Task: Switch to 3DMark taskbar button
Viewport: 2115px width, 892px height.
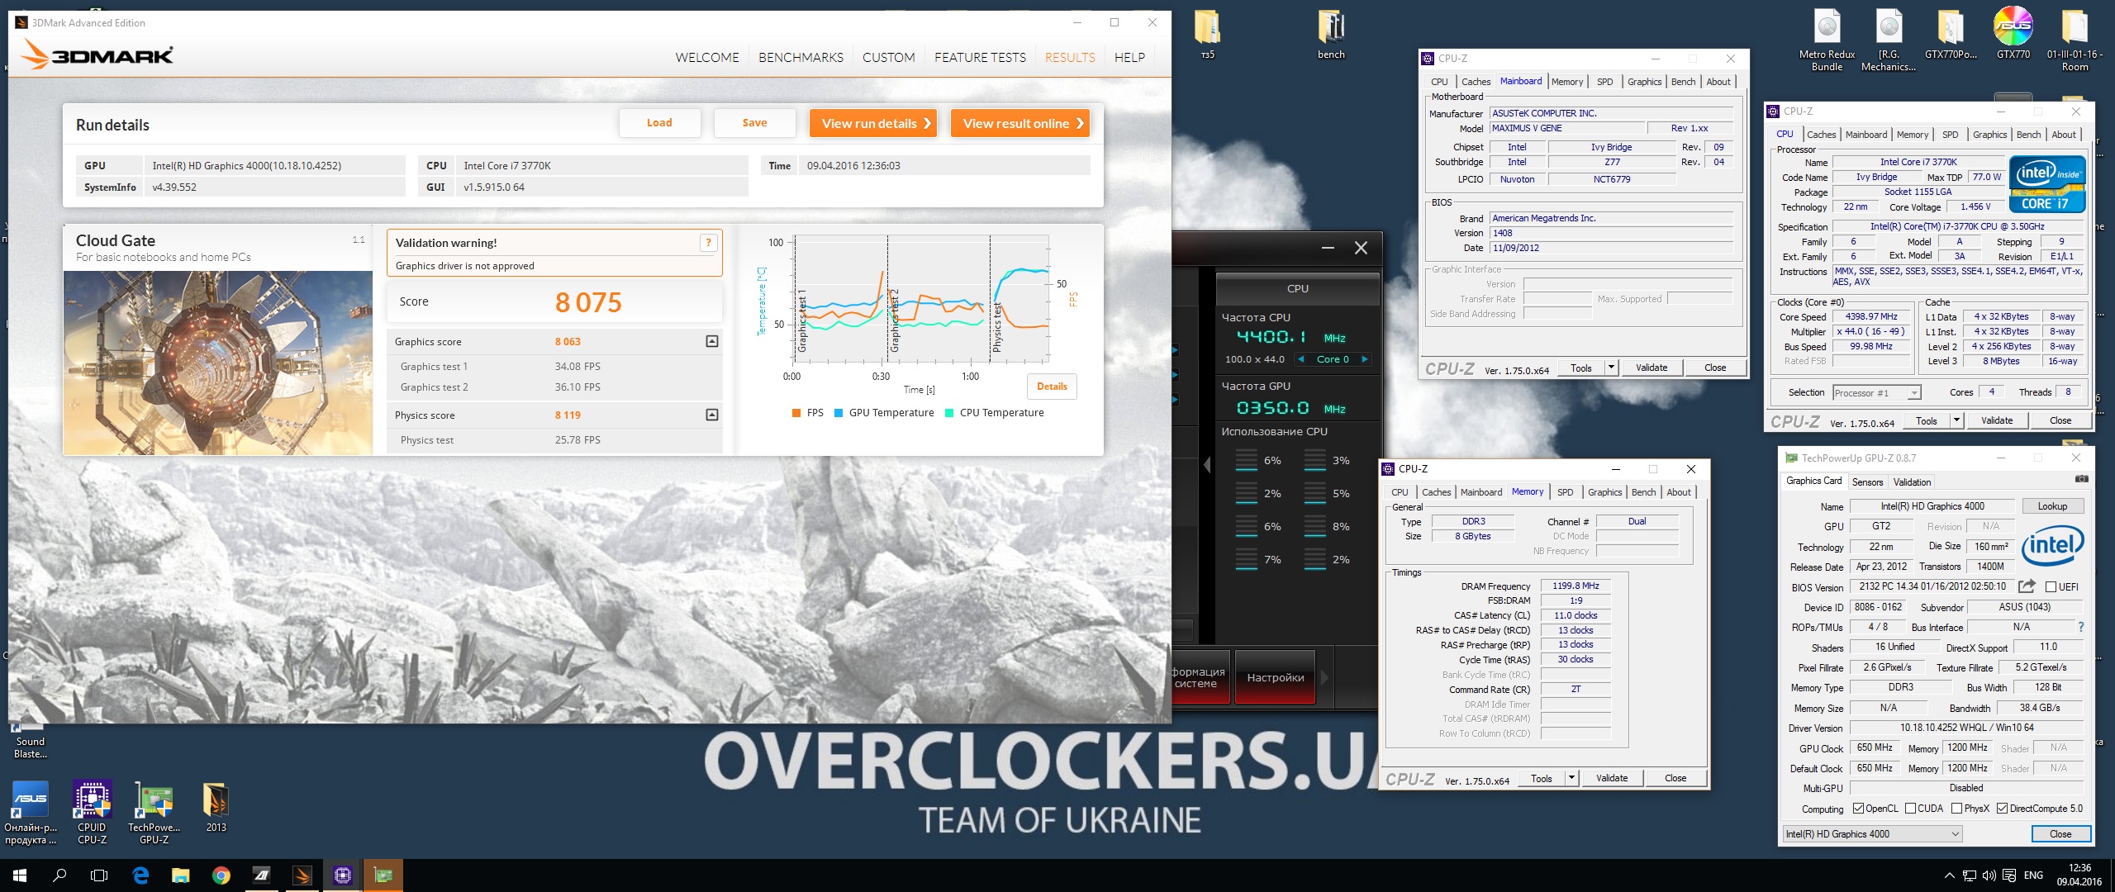Action: [302, 875]
